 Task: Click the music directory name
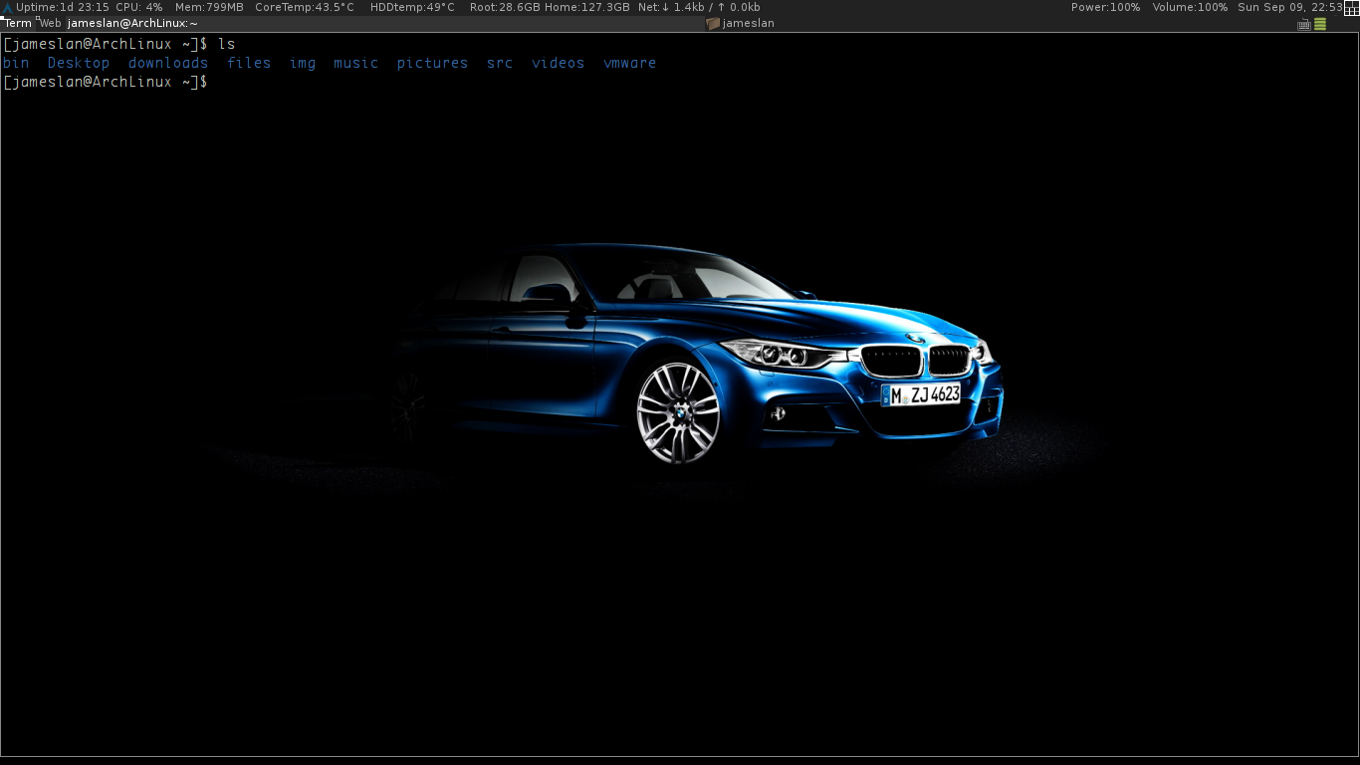(x=356, y=63)
